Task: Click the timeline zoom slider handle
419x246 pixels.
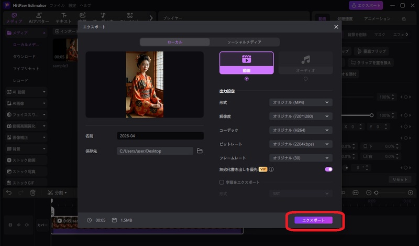Action: coord(376,192)
